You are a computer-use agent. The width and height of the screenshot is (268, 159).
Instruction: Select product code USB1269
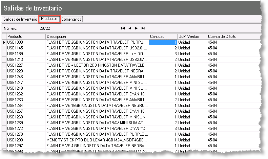click(x=15, y=123)
